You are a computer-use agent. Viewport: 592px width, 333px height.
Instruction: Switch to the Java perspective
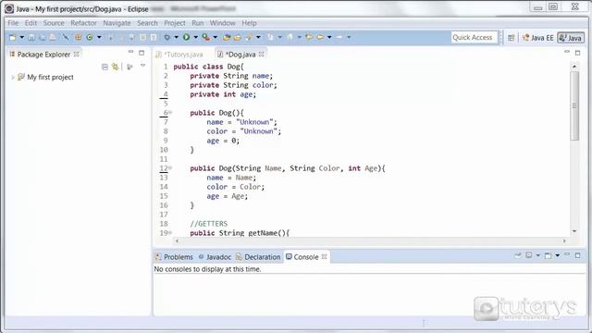pyautogui.click(x=571, y=38)
